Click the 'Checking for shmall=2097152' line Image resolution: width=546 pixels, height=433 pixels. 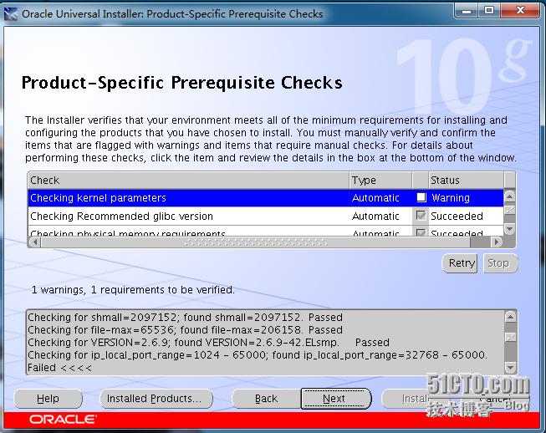click(186, 317)
